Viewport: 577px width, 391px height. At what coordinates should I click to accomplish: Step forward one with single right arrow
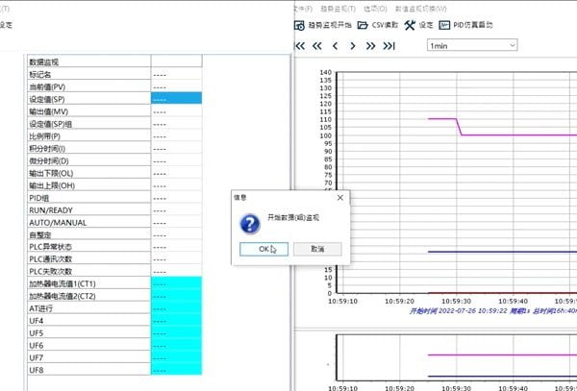tap(353, 45)
